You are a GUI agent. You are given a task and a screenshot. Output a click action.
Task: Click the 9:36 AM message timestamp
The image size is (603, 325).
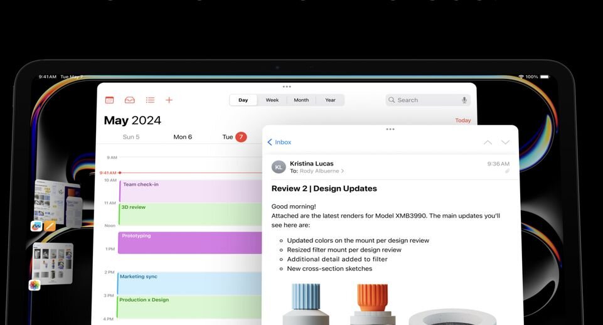(x=498, y=164)
